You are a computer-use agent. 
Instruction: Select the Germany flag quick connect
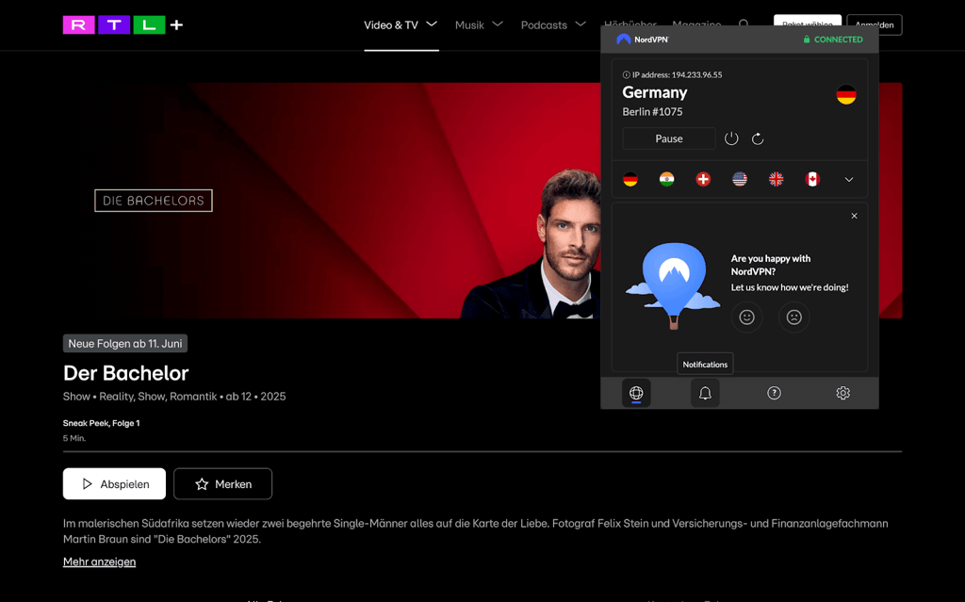(x=630, y=179)
